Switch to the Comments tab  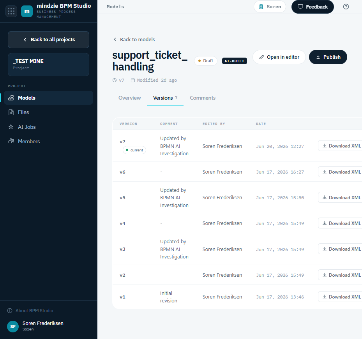click(203, 98)
